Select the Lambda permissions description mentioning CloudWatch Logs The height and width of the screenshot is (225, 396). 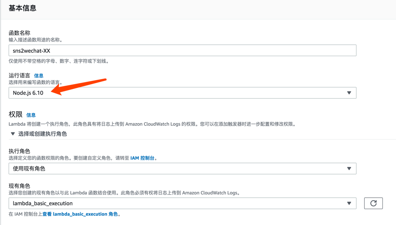(152, 124)
